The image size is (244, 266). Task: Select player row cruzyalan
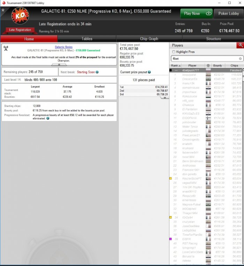coord(206,222)
